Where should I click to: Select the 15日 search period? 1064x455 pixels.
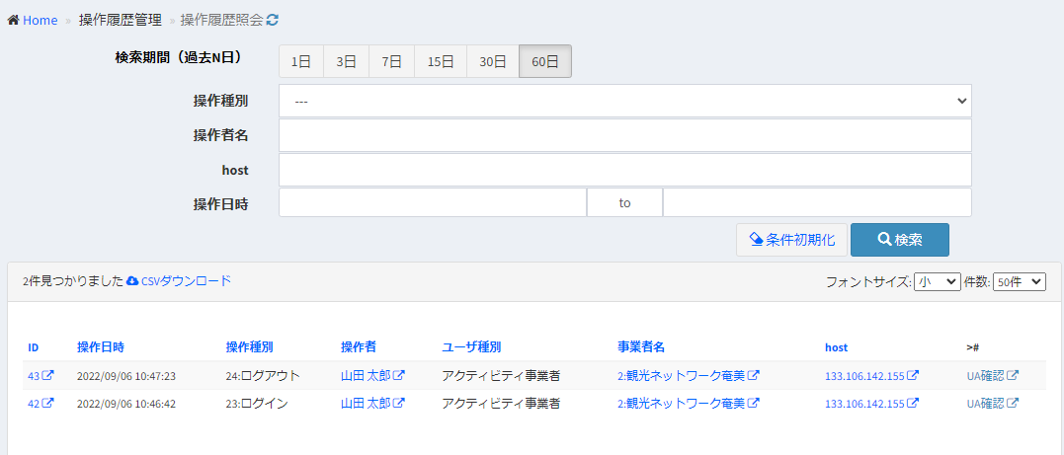tap(441, 62)
